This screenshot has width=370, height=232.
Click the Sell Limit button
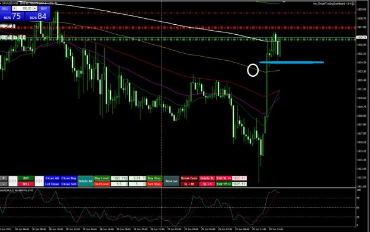102,184
